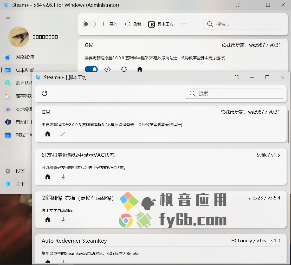Click author text Svlik / v1.5

(268, 155)
